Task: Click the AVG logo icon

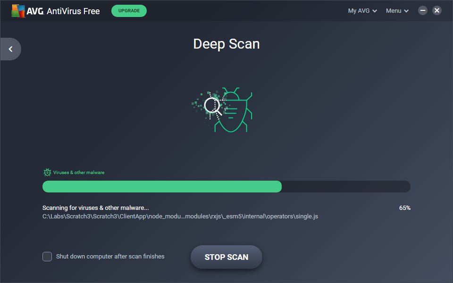Action: tap(17, 10)
